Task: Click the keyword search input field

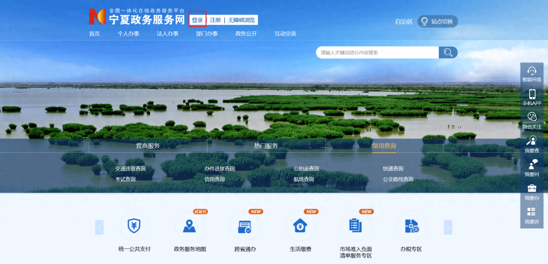Action: tap(376, 53)
